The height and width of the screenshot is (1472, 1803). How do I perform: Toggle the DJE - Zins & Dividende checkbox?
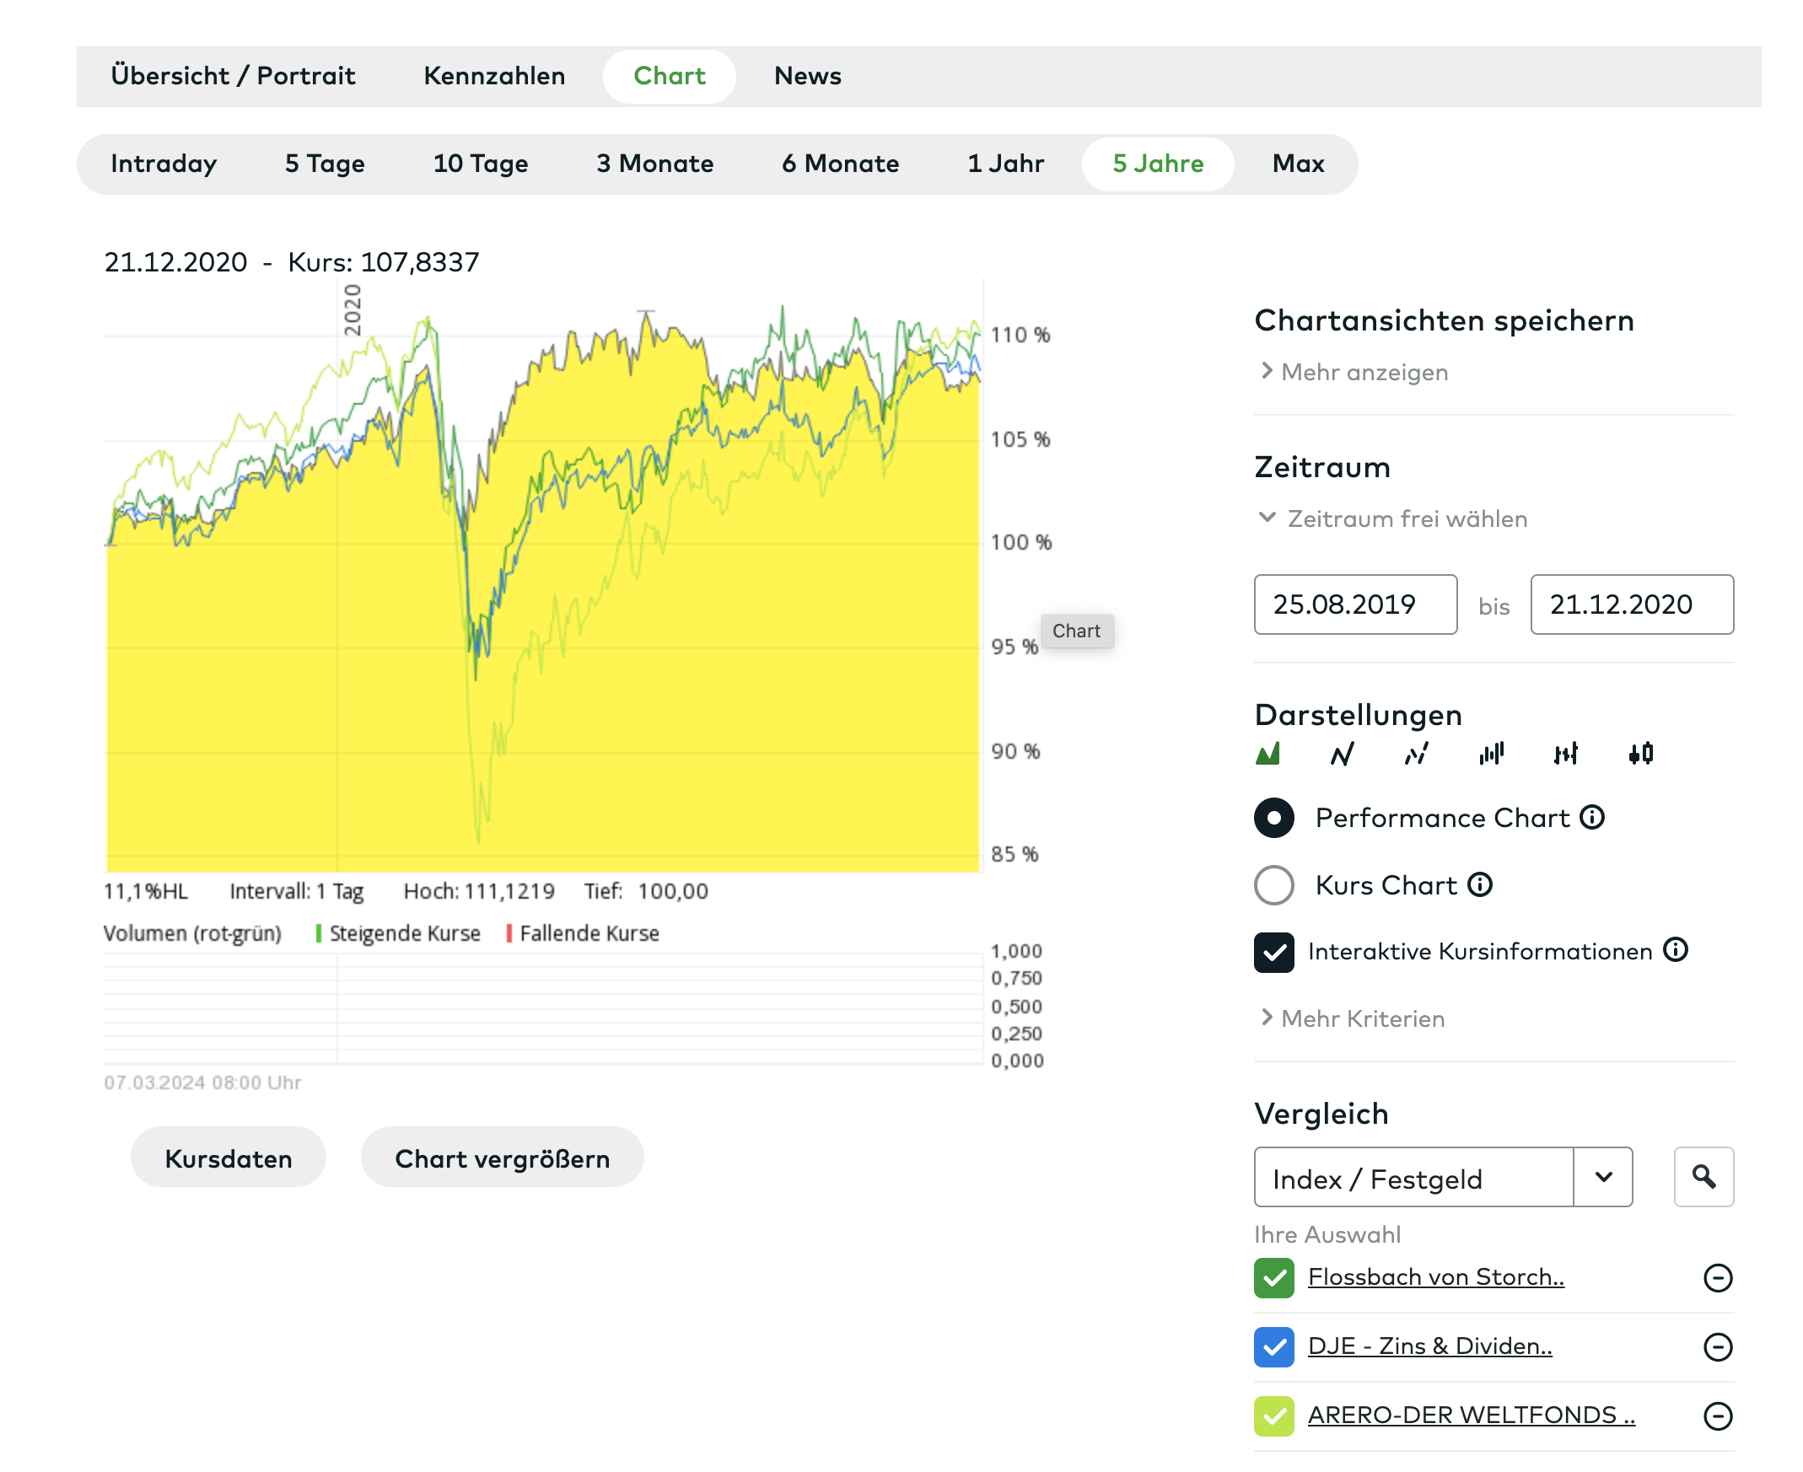1273,1346
